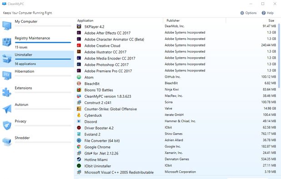281x179 pixels.
Task: Sort by Application column header
Action: (85, 20)
